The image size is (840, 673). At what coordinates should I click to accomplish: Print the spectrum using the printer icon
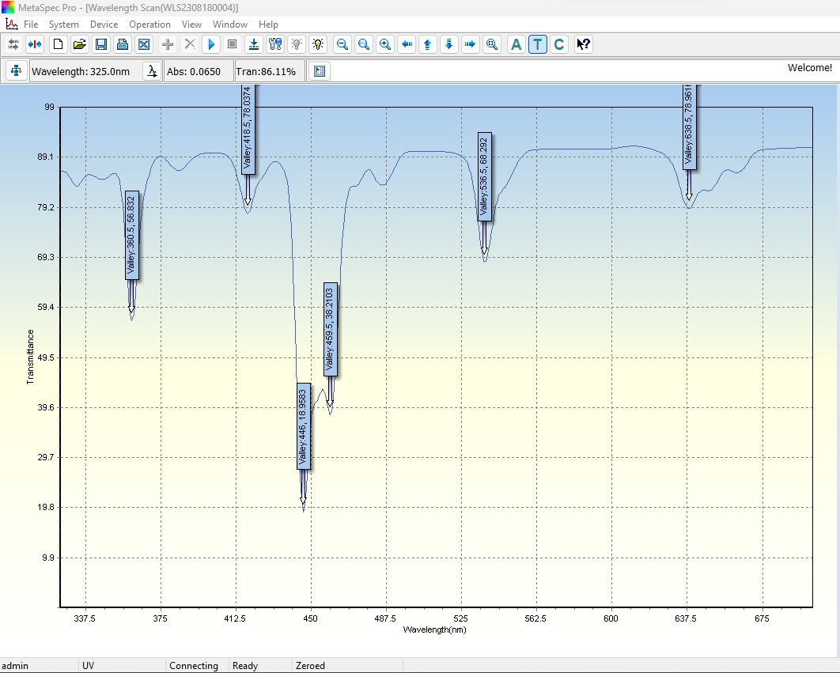coord(122,44)
